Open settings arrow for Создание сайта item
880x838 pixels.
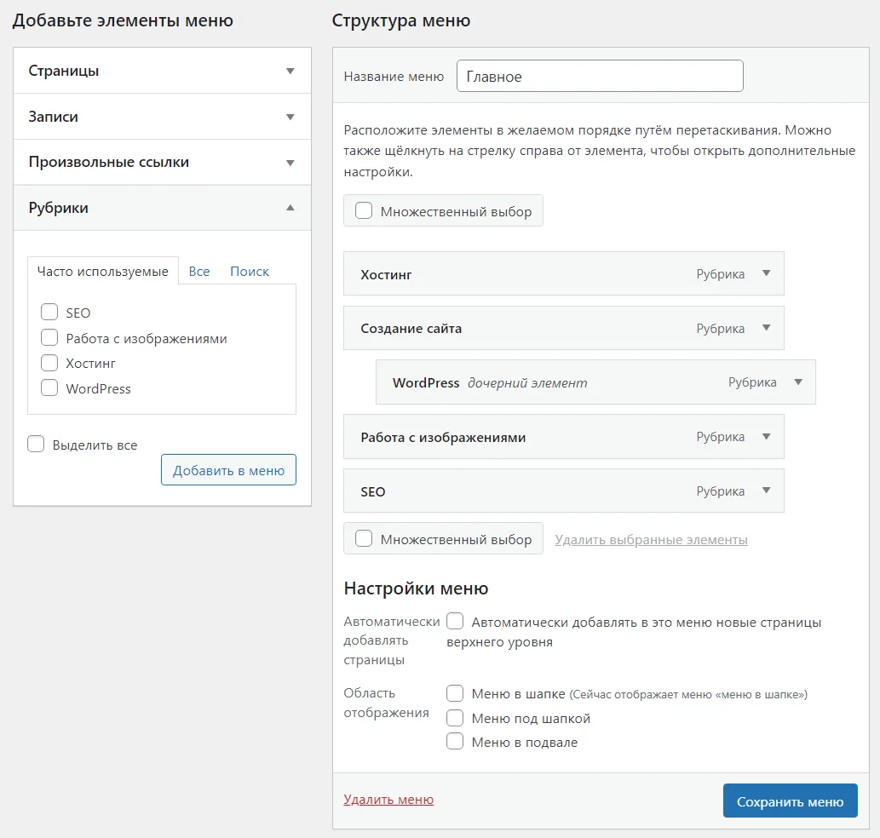pos(766,328)
